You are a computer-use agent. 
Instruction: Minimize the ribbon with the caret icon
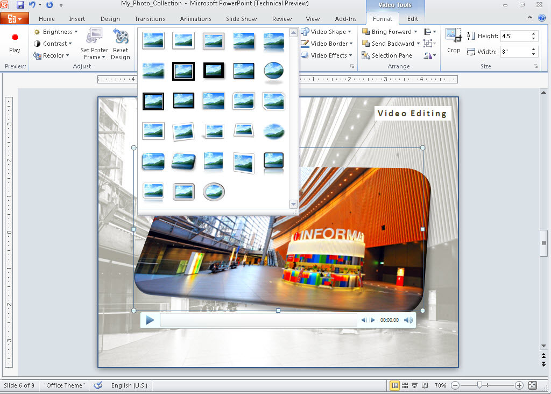(529, 17)
